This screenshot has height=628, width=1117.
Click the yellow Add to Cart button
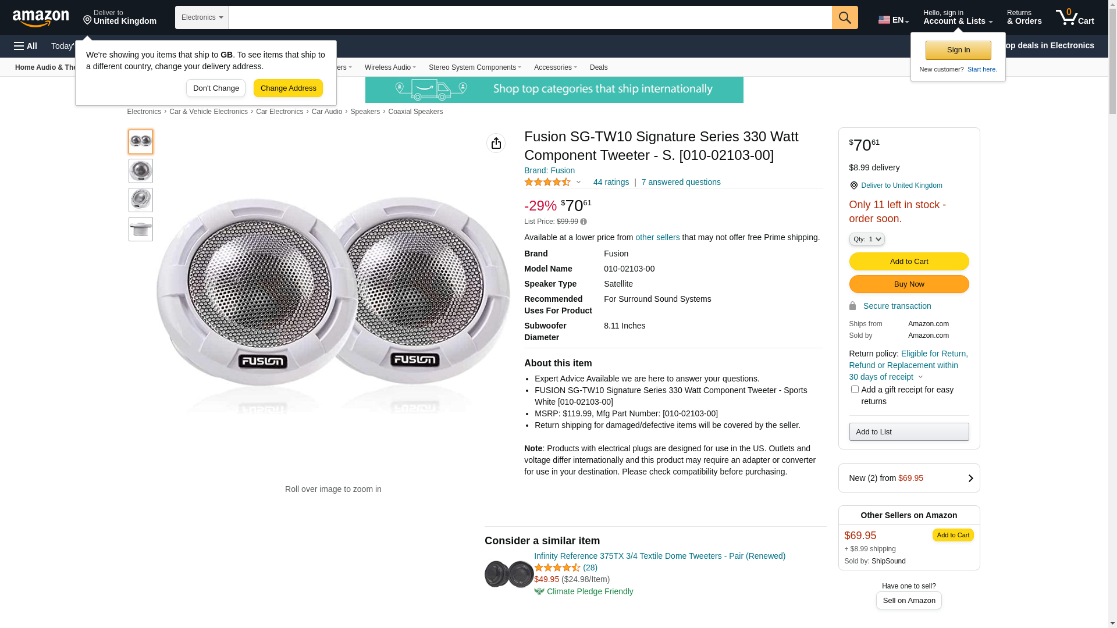click(x=909, y=262)
